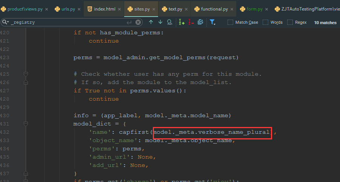Unselect the last occurrence
This screenshot has width=340, height=182.
coord(191,22)
